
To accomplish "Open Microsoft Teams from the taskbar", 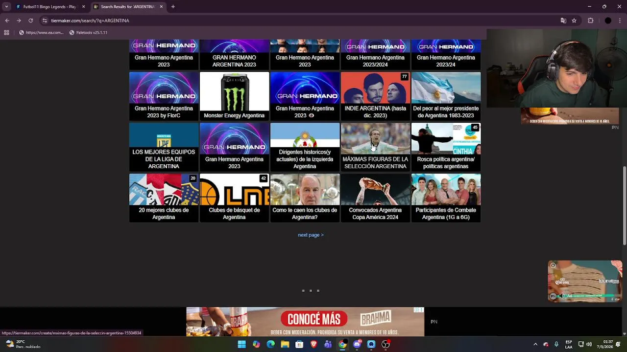I will (328, 344).
